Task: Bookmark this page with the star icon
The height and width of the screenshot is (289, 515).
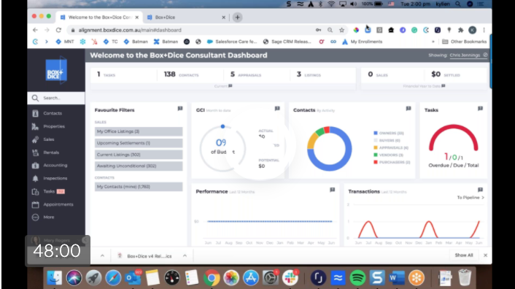Action: [341, 30]
